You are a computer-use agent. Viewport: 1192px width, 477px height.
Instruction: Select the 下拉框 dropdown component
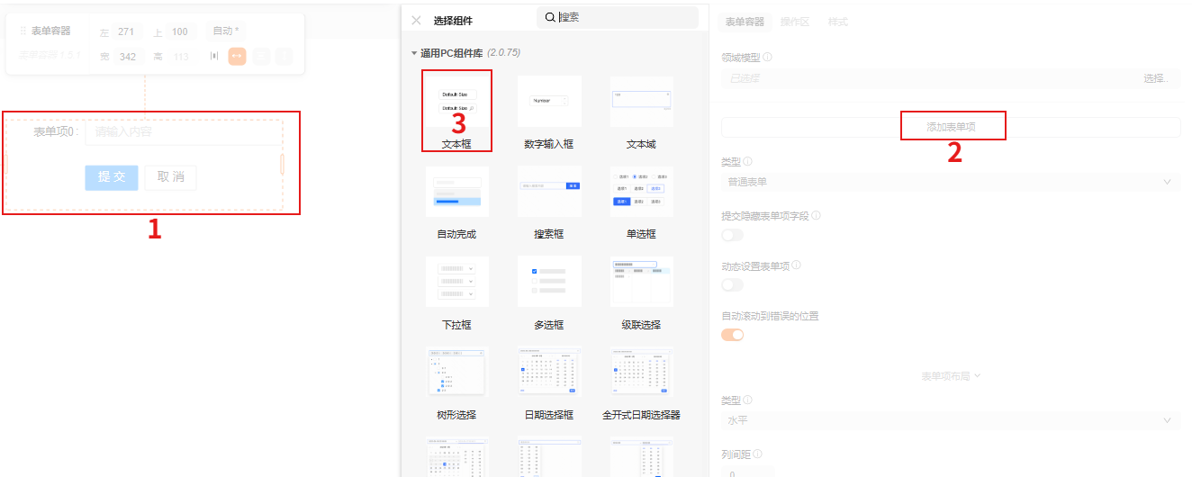coord(456,293)
